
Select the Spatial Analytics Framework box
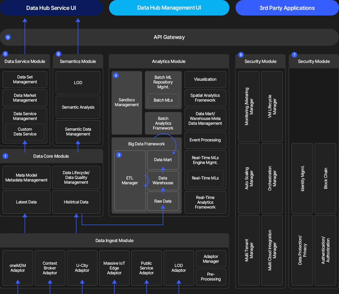205,98
